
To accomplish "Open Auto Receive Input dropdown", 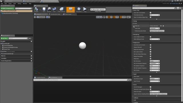I will 154,79.
